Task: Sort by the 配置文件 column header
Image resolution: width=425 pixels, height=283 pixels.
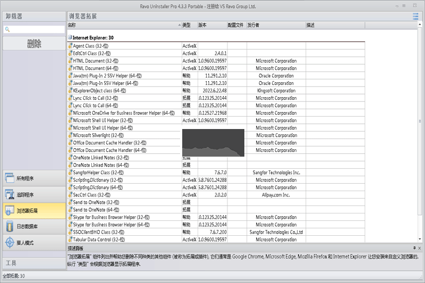Action: pyautogui.click(x=237, y=25)
